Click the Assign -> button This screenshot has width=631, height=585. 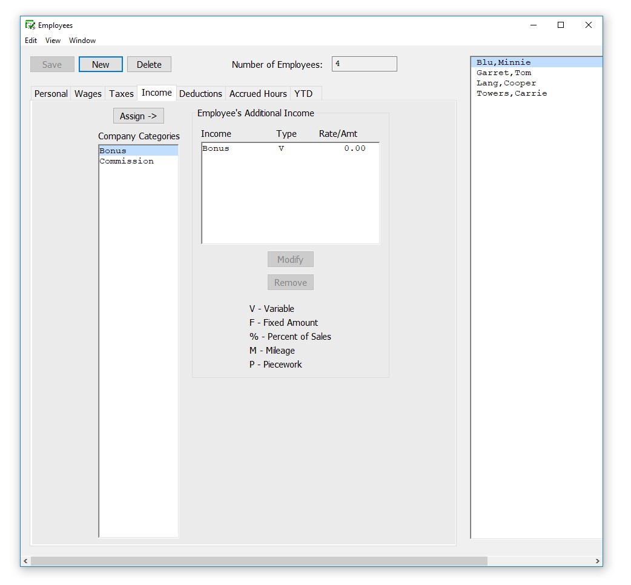pos(138,116)
